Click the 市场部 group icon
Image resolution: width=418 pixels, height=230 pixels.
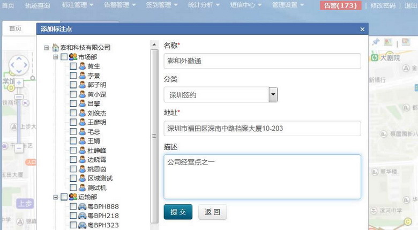73,57
